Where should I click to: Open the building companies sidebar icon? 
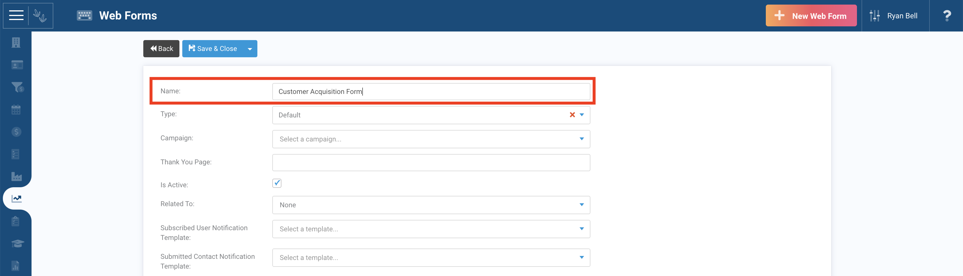pos(16,43)
